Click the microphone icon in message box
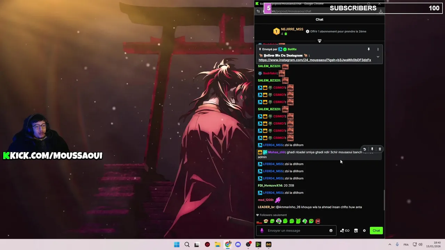 (x=262, y=231)
